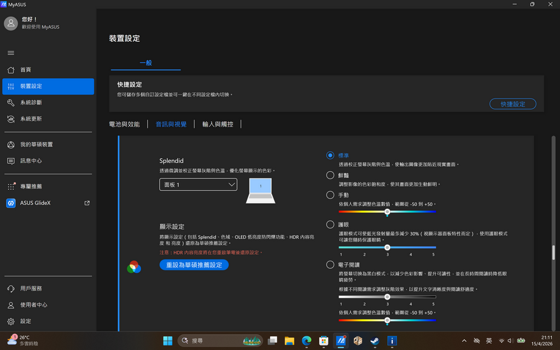Open the 輸入與觸控 tab

click(x=217, y=124)
